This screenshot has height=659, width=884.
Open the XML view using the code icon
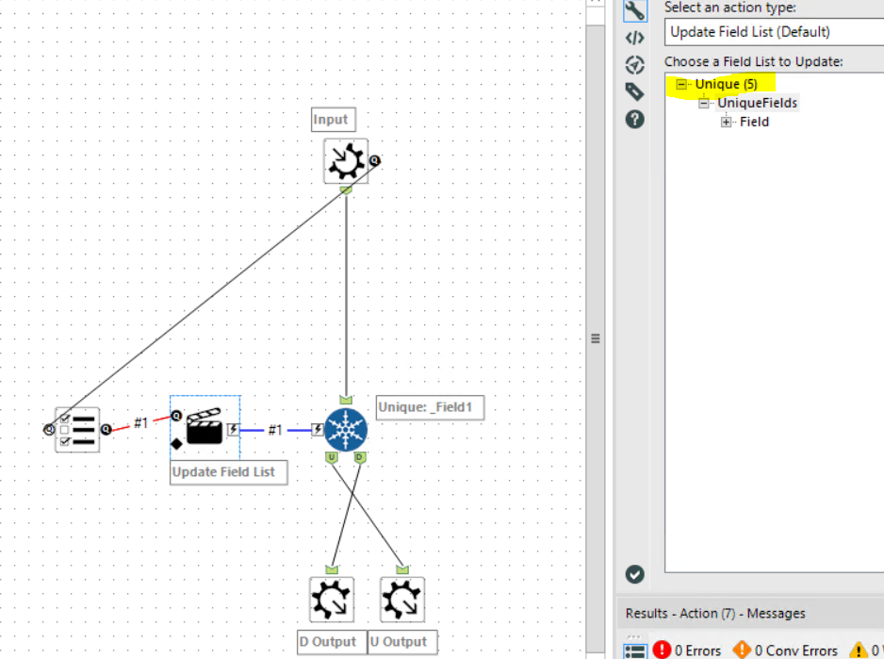pos(634,37)
